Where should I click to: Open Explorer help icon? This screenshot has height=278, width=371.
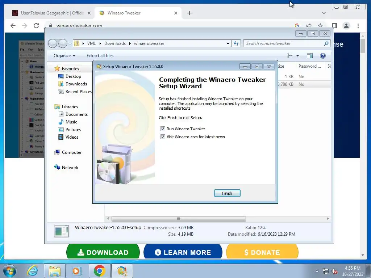(x=322, y=56)
